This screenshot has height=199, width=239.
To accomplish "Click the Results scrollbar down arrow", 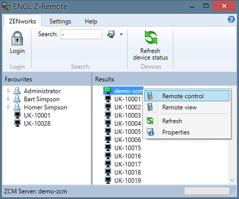I will pyautogui.click(x=232, y=180).
